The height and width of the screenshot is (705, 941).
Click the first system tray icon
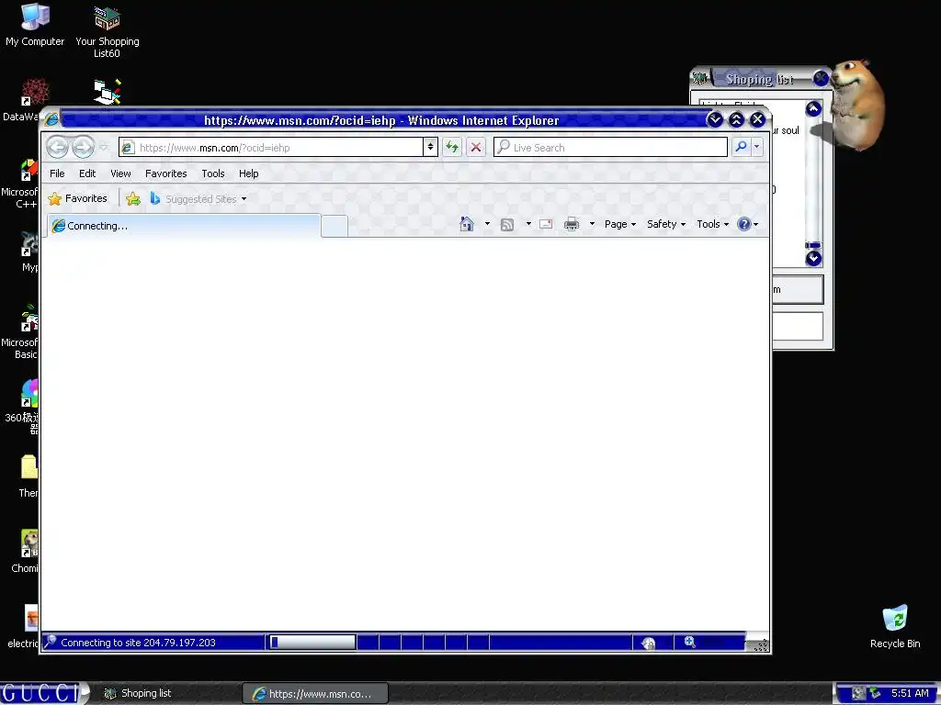(859, 694)
